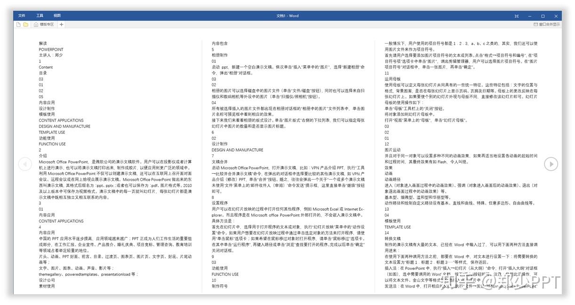This screenshot has height=305, width=575.
Task: Click the 相册制作 heading
Action: [219, 55]
